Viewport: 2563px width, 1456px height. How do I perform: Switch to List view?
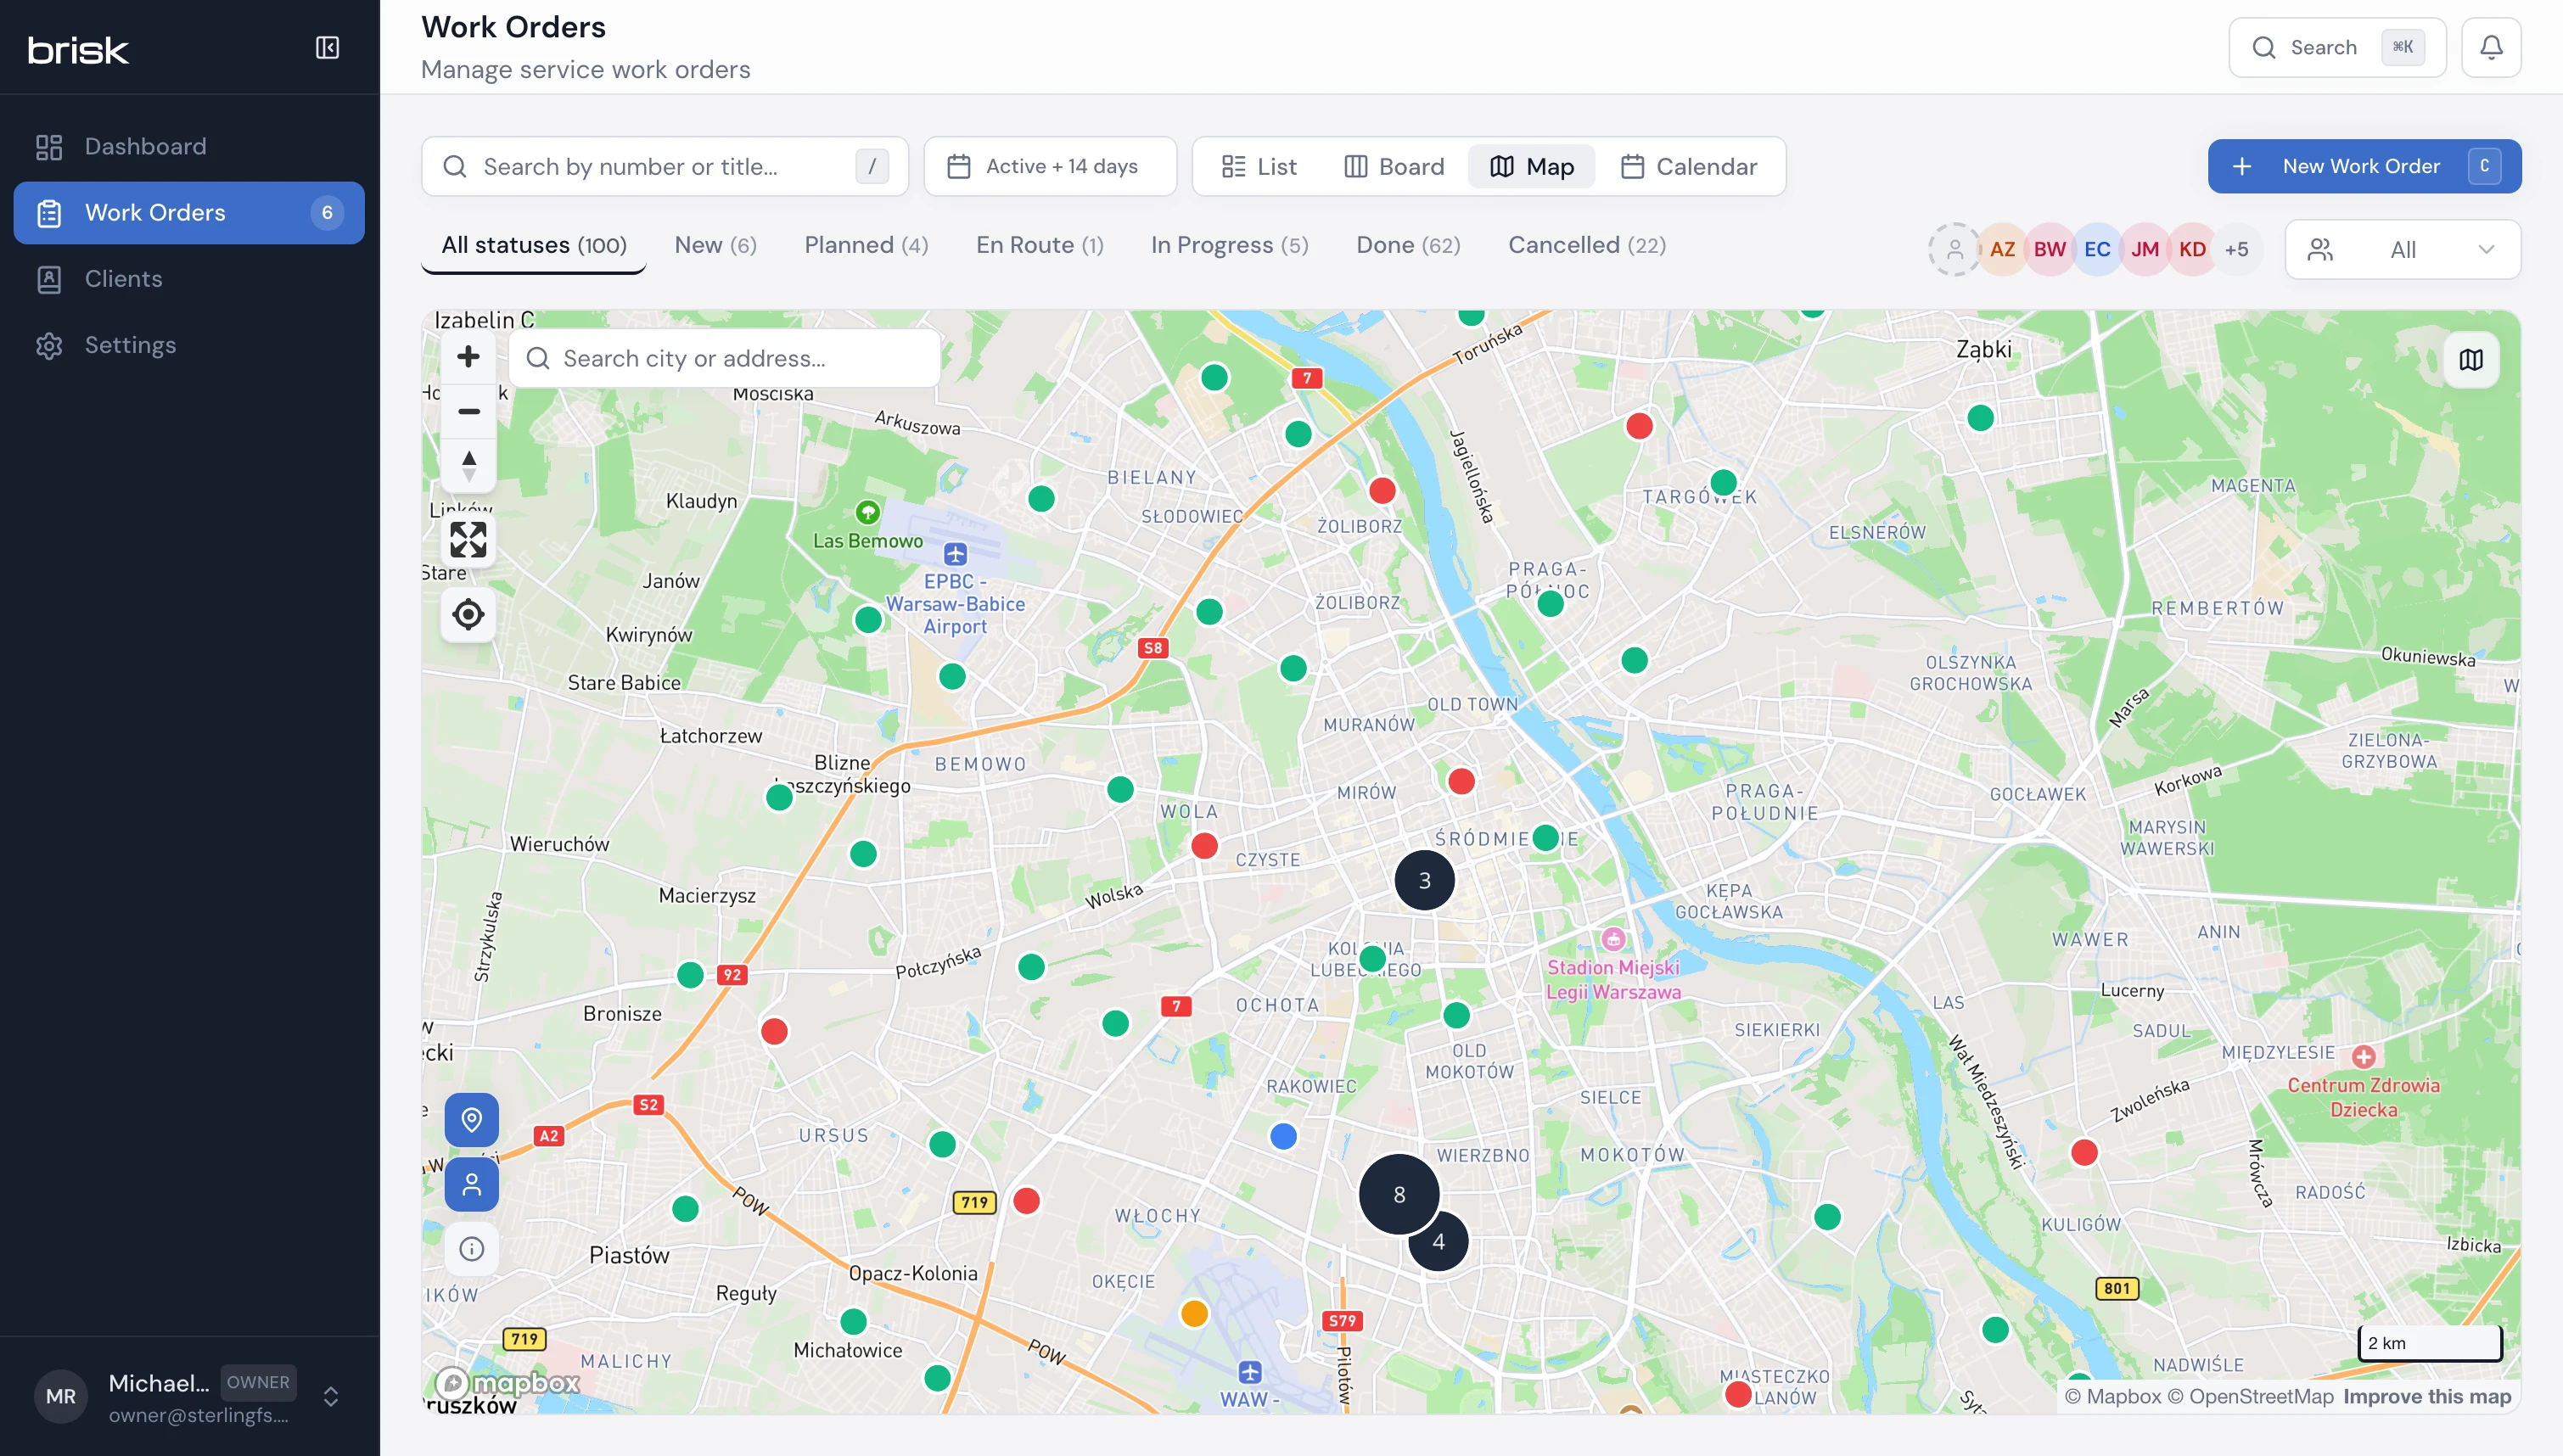[x=1259, y=167]
